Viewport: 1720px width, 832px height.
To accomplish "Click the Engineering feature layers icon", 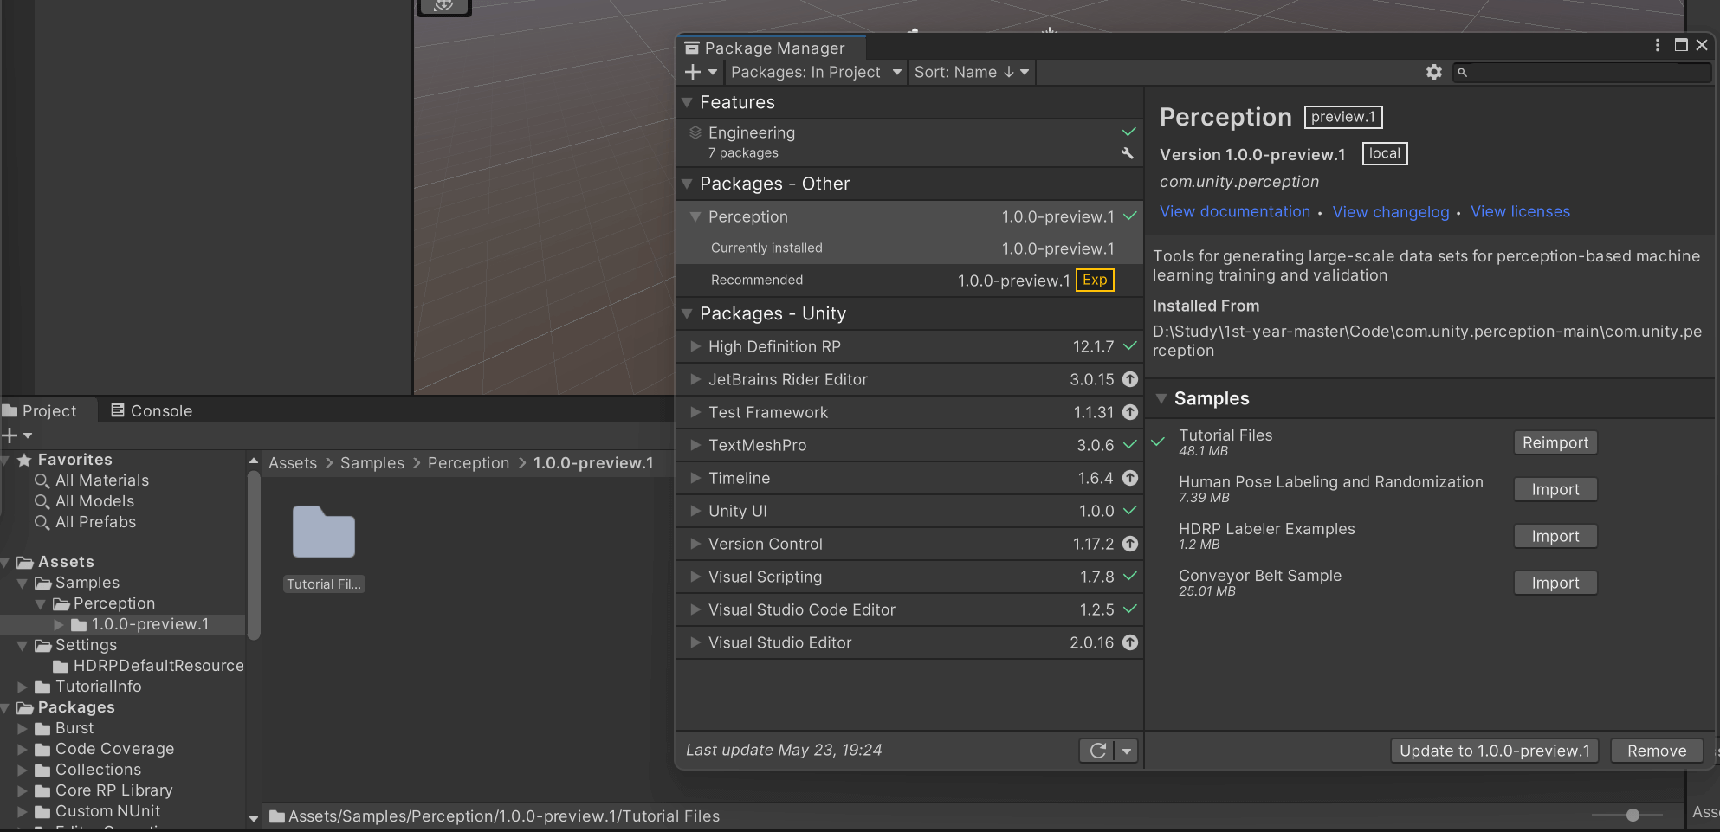I will (695, 132).
